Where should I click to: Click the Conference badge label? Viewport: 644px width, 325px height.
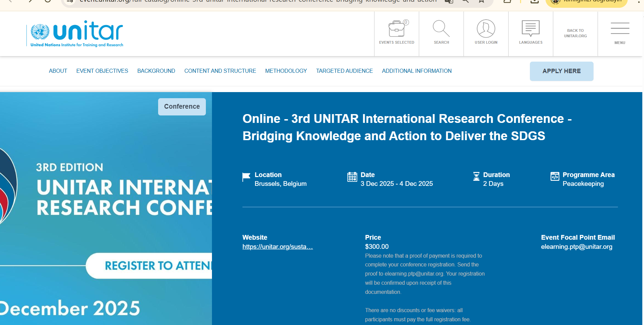[x=182, y=107]
